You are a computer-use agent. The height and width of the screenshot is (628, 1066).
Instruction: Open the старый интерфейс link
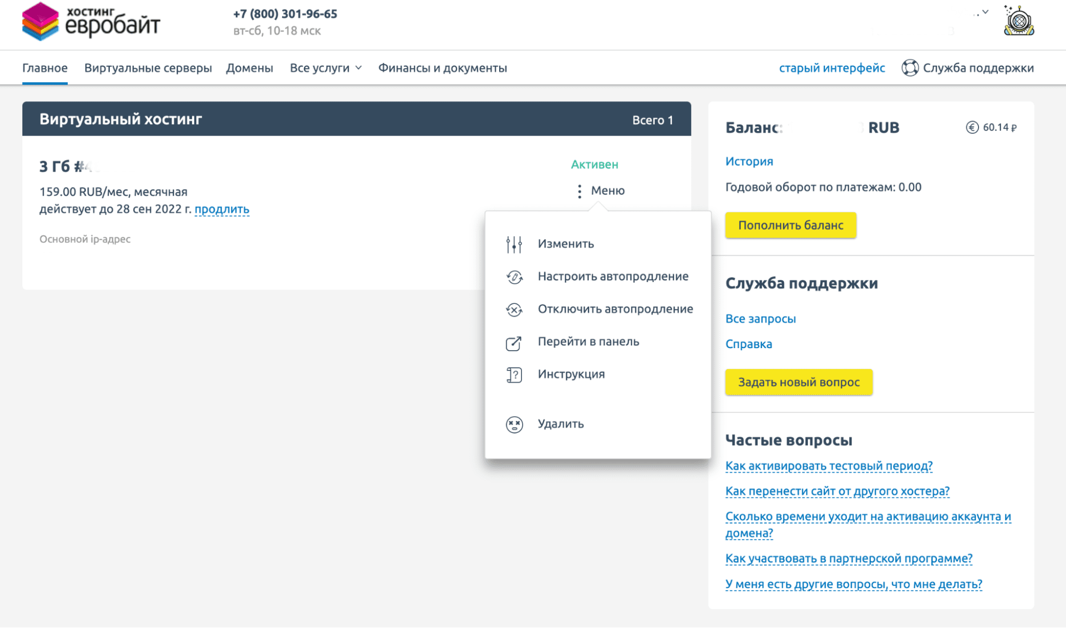(831, 68)
